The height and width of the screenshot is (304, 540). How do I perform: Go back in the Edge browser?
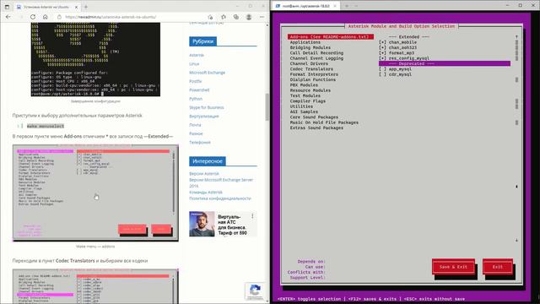[x=8, y=17]
